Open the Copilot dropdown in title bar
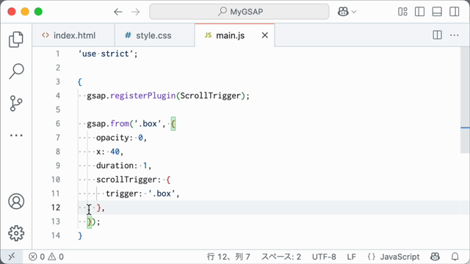Viewport: 470px width, 264px height. pos(347,12)
